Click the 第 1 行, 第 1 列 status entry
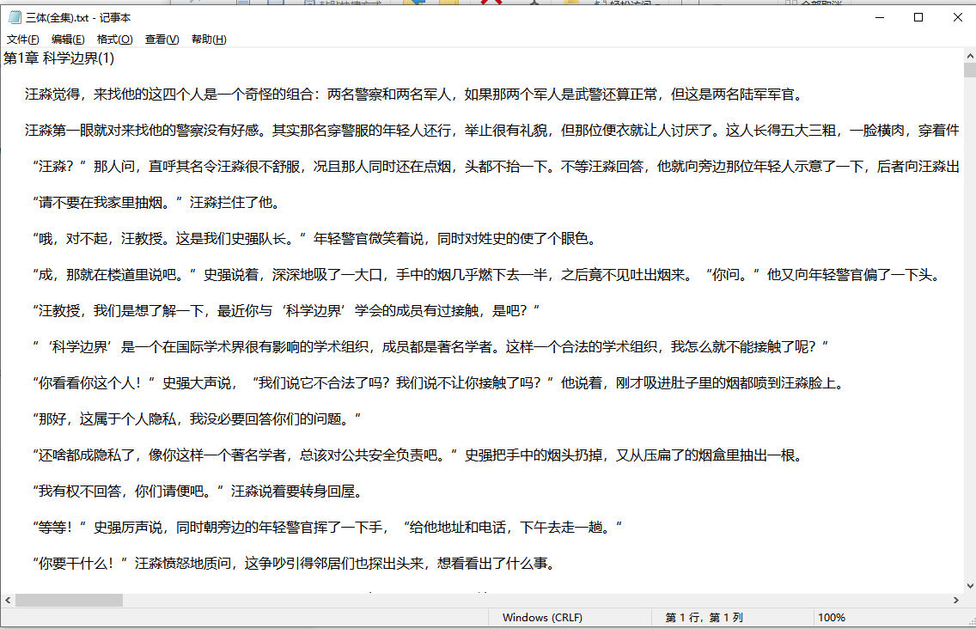 [704, 618]
